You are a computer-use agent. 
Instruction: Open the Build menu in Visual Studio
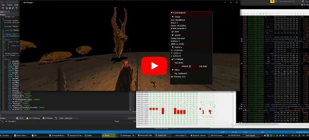point(16,5)
